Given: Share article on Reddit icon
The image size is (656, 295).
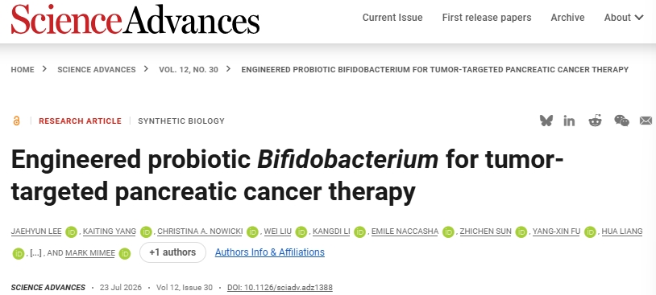Looking at the screenshot, I should pyautogui.click(x=595, y=121).
